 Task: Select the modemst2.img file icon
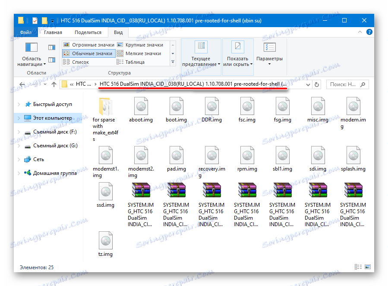tap(141, 155)
